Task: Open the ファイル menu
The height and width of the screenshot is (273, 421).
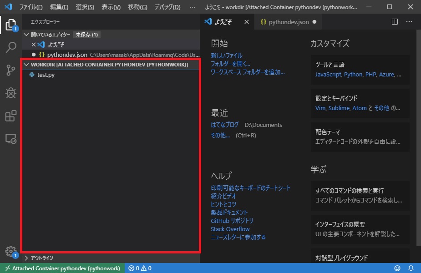Action: tap(31, 7)
